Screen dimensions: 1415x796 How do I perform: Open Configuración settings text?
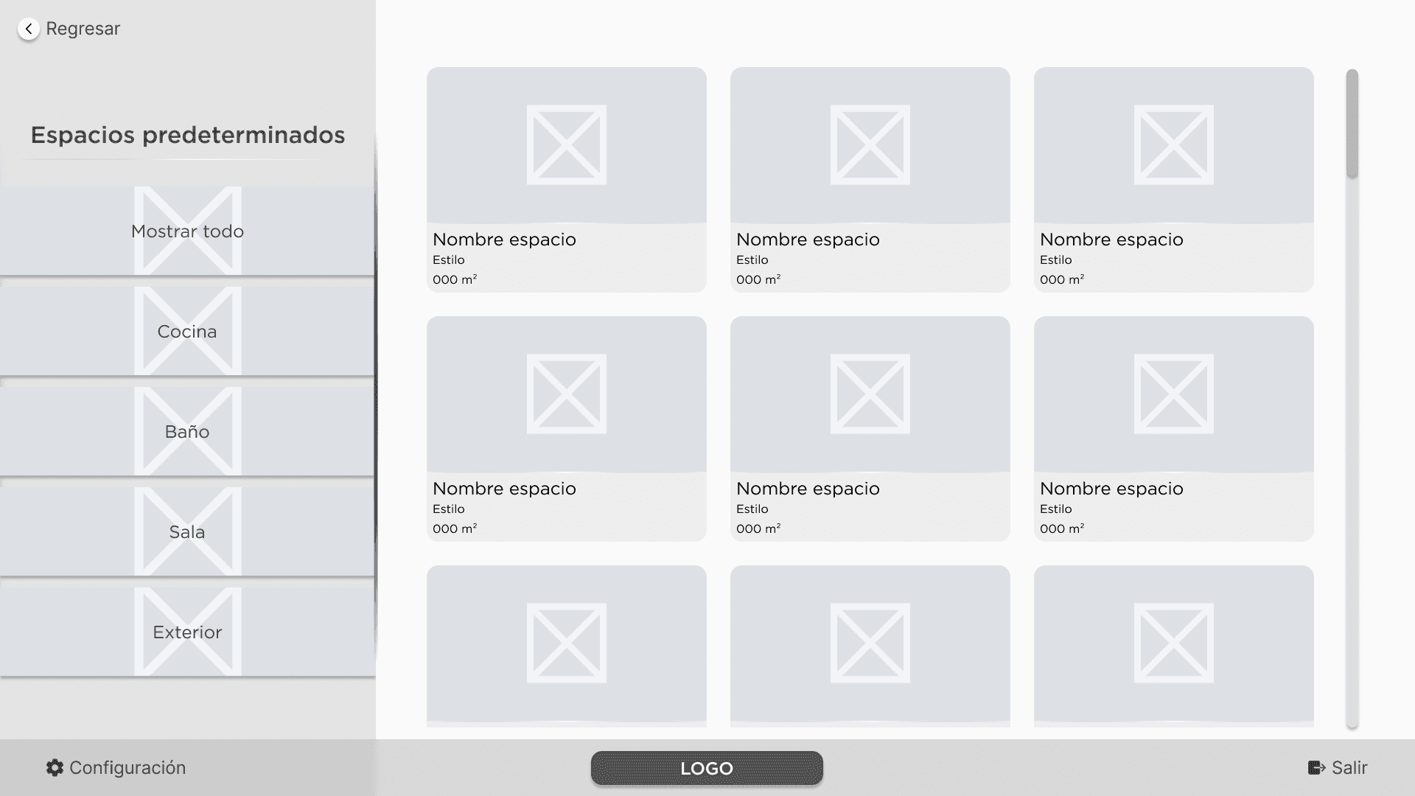[x=127, y=768]
